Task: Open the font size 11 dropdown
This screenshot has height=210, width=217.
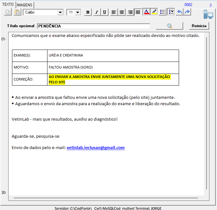Action: (x=77, y=12)
